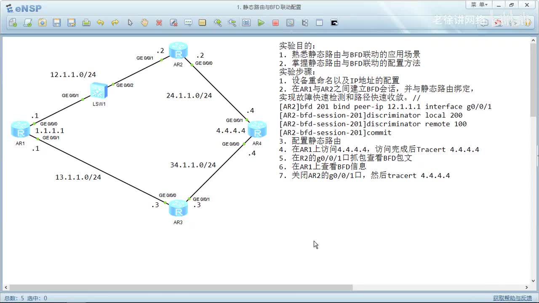Click the 4.4.4.4 label beside AR4
Screen dimensions: 539x303
[231, 130]
